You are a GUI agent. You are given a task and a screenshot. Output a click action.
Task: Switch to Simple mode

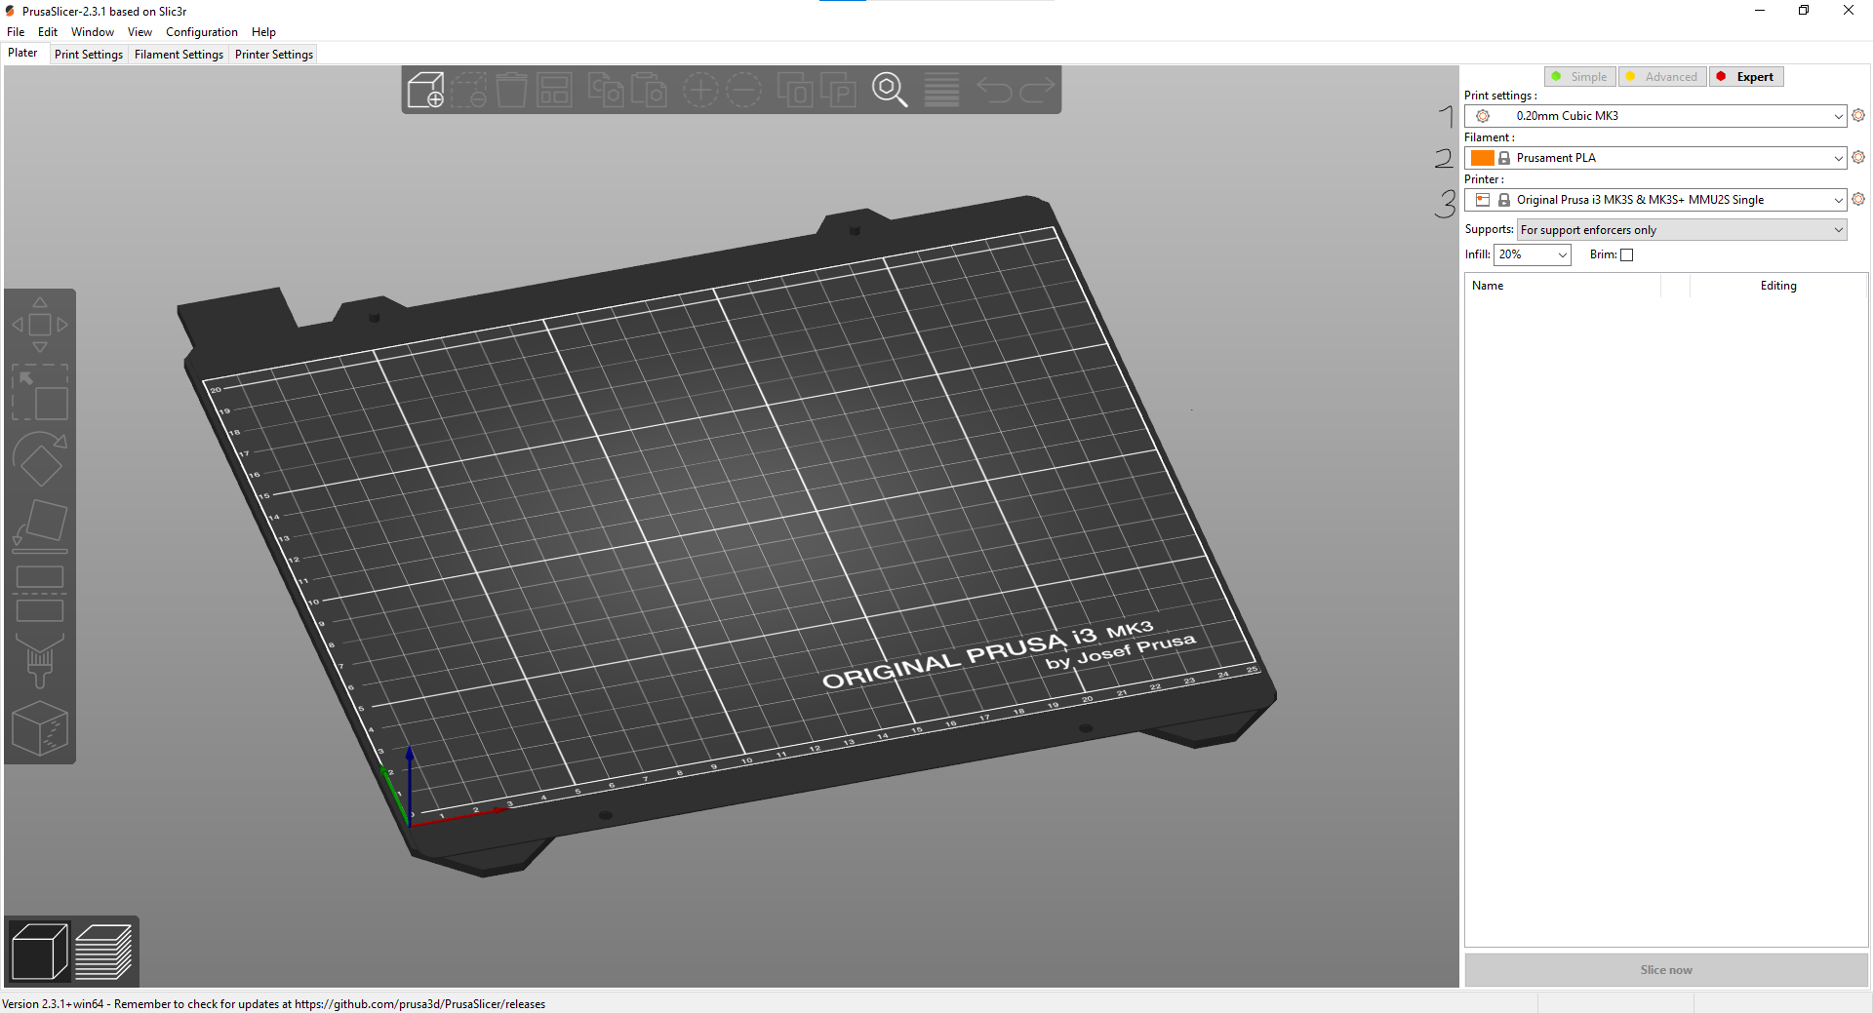[x=1580, y=77]
